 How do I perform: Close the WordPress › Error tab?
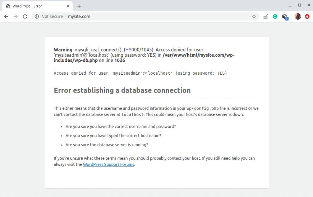click(x=68, y=6)
